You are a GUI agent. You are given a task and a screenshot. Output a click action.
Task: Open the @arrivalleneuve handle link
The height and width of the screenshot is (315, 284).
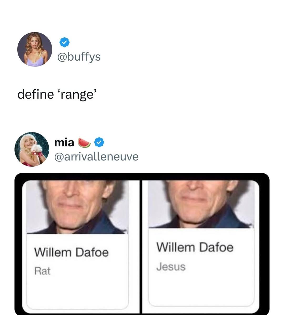click(96, 157)
